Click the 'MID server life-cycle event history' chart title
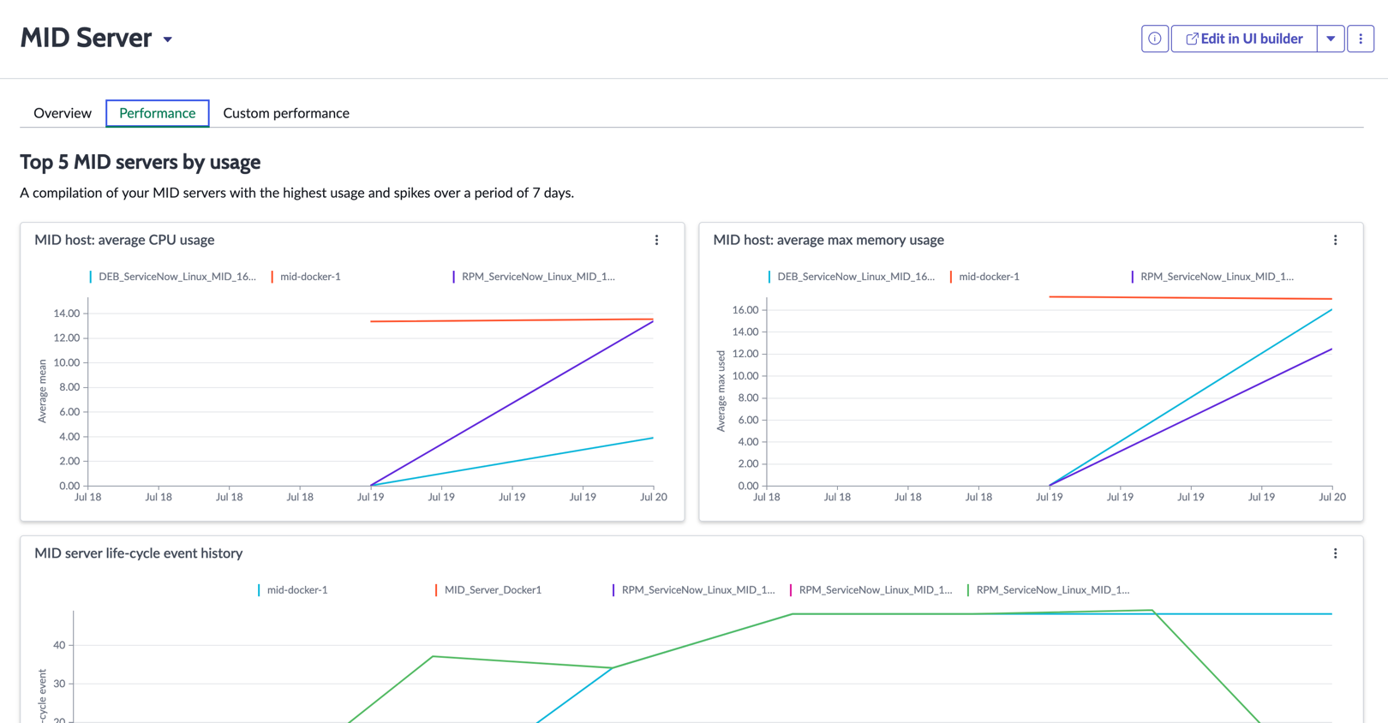Viewport: 1388px width, 723px height. coord(139,553)
